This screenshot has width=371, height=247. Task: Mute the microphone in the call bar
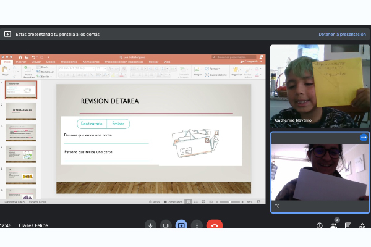click(150, 225)
